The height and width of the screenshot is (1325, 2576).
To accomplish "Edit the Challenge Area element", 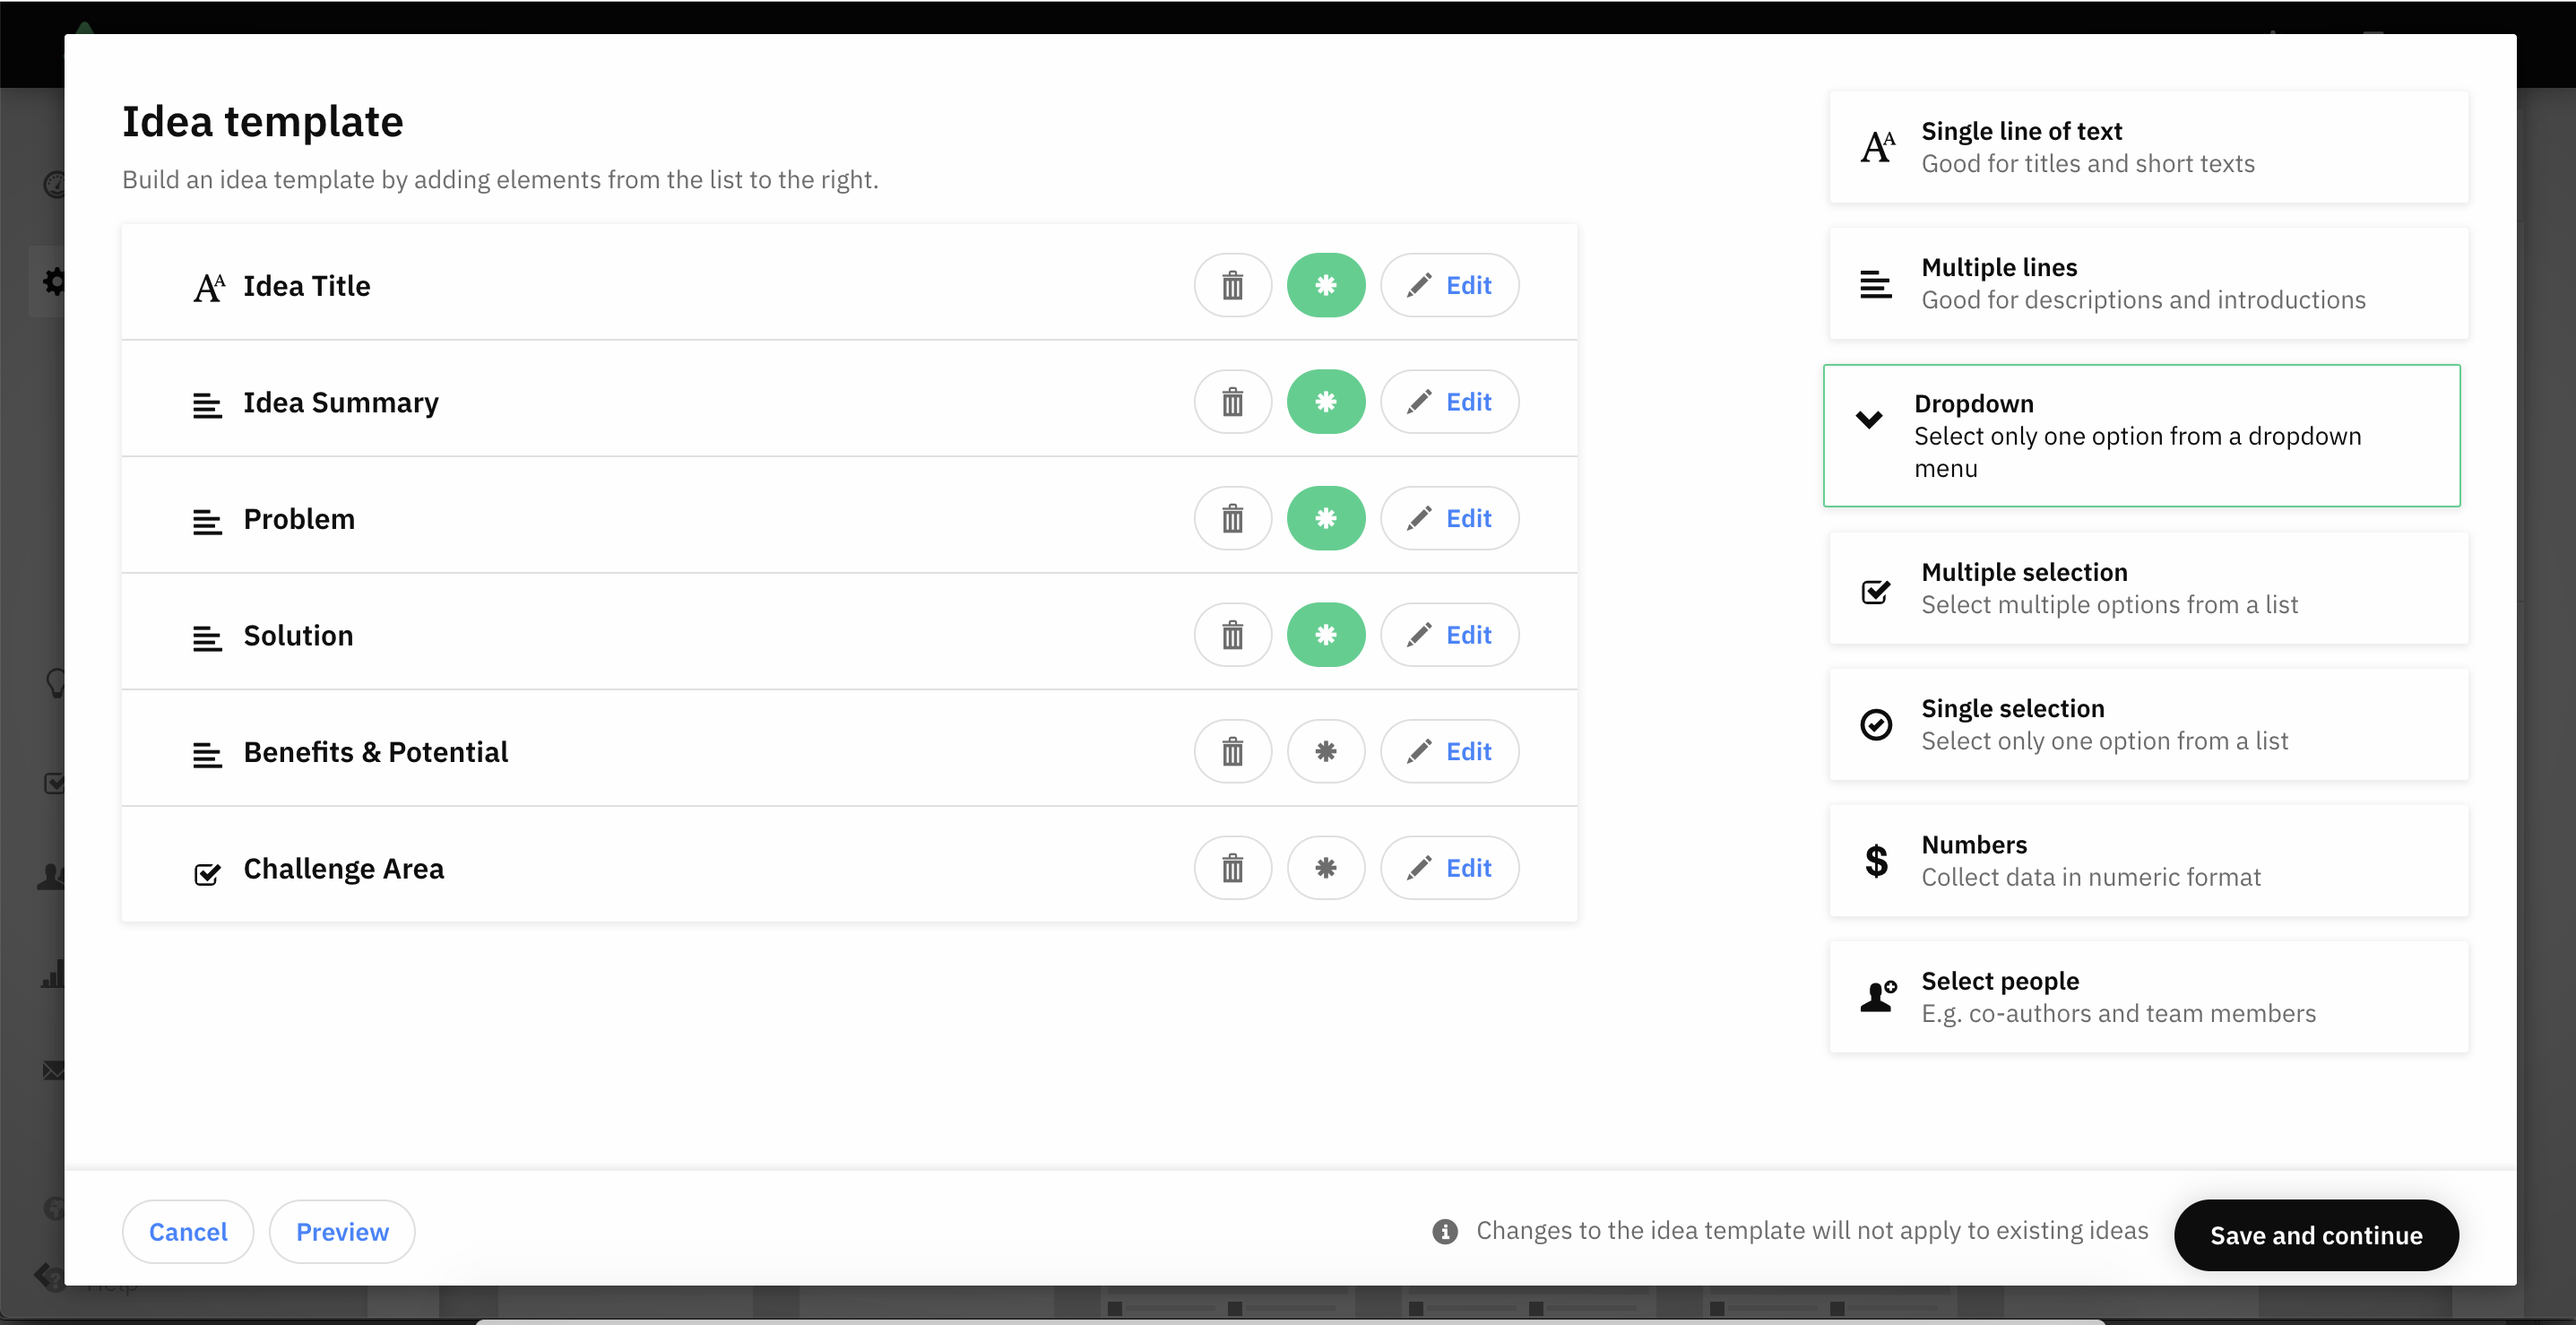I will point(1449,868).
